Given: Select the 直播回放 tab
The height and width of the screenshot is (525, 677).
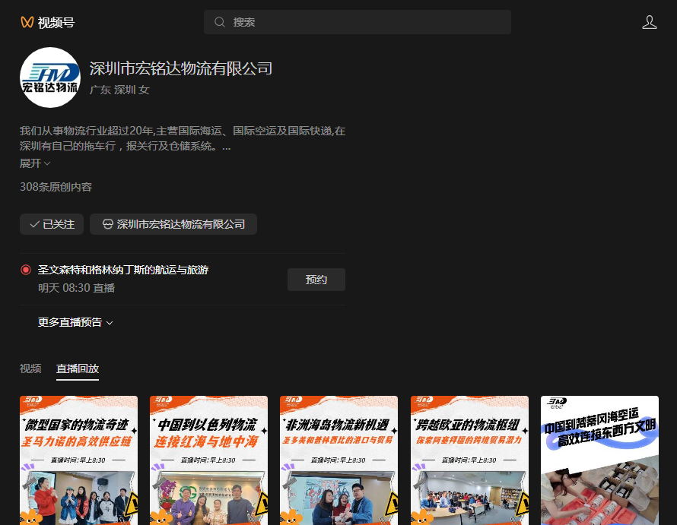Looking at the screenshot, I should tap(78, 368).
